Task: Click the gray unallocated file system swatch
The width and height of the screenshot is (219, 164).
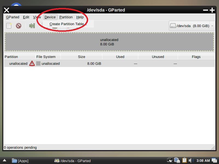Action: tap(38, 63)
